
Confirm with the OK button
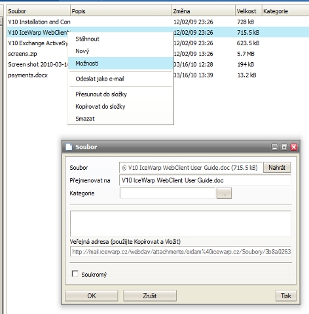pyautogui.click(x=92, y=296)
